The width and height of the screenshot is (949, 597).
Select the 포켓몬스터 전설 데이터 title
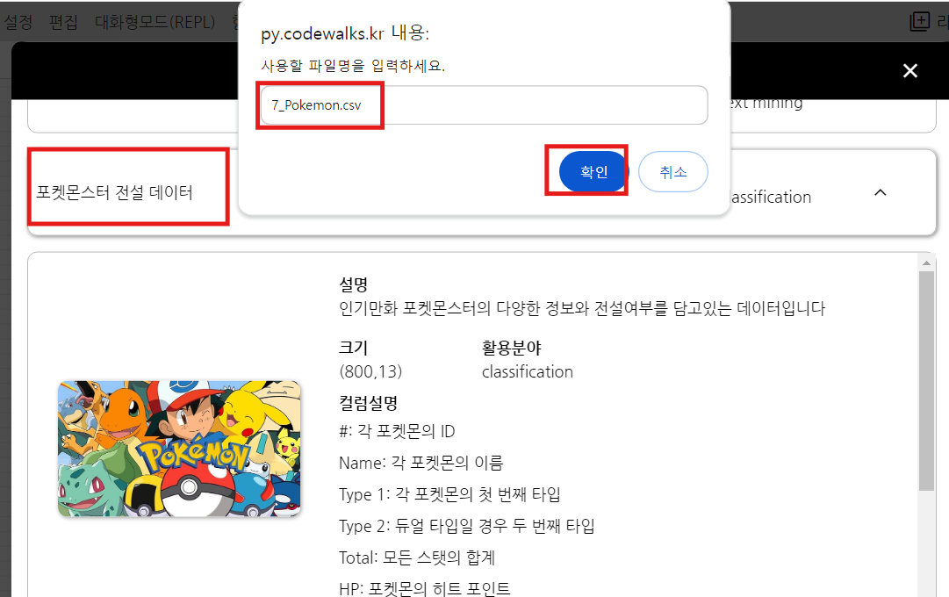pos(114,192)
